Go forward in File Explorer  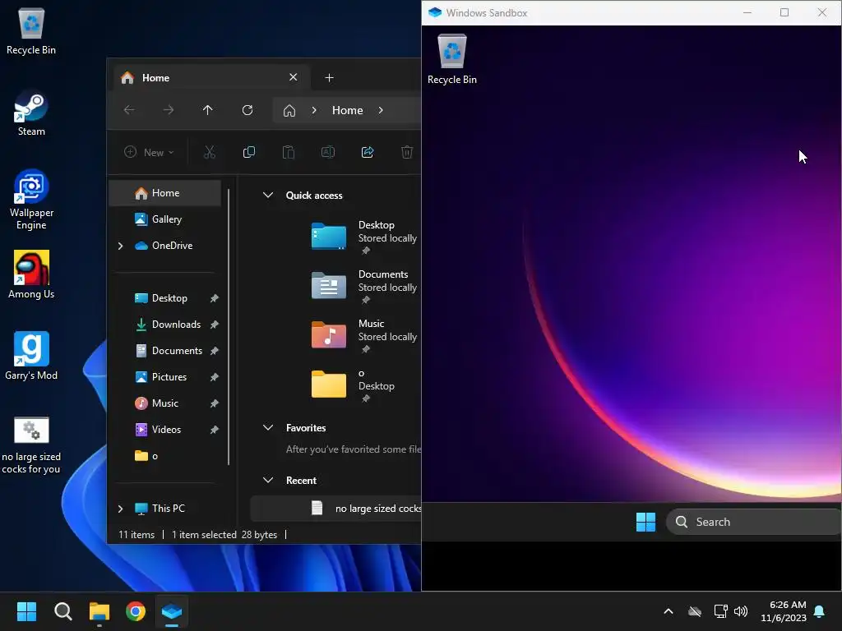click(169, 110)
